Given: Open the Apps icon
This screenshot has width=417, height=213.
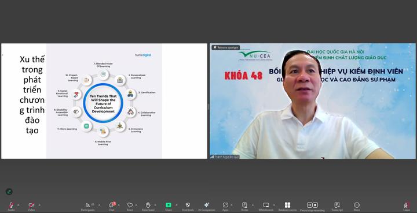Looking at the screenshot, I should 225,205.
